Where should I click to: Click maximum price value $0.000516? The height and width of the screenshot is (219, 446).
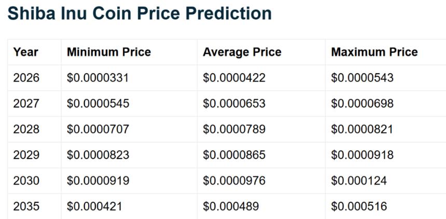(359, 207)
